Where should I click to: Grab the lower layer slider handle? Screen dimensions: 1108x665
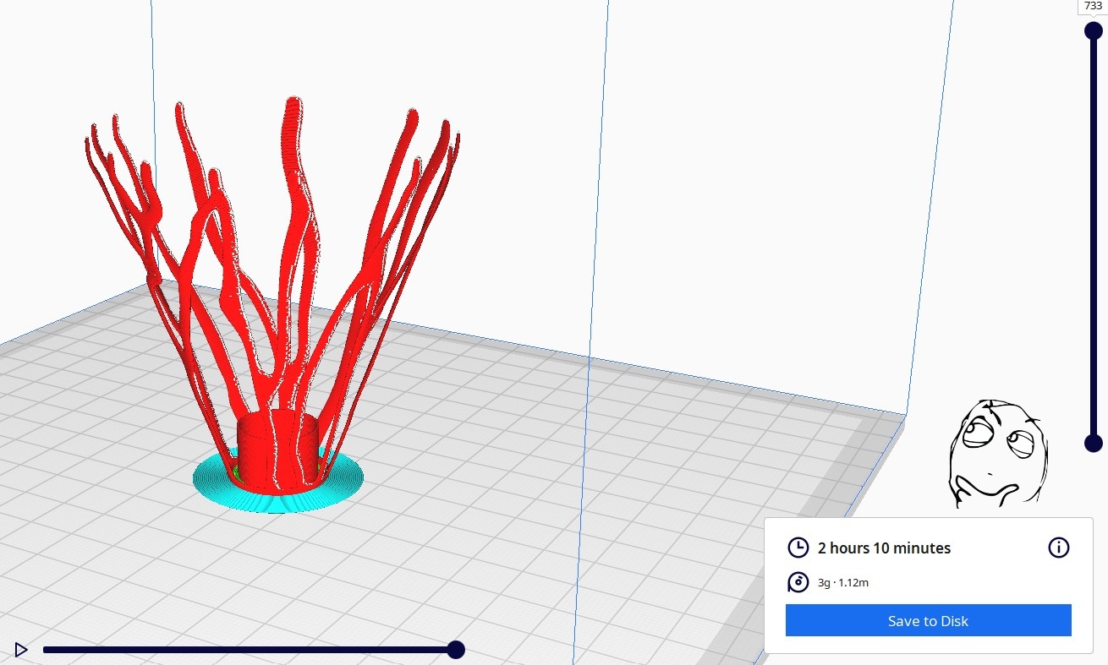(x=1094, y=443)
